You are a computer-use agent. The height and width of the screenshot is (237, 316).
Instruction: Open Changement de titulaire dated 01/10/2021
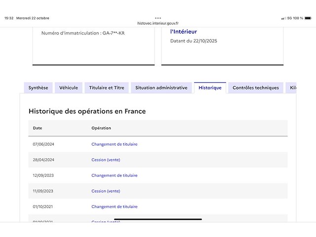[114, 207]
